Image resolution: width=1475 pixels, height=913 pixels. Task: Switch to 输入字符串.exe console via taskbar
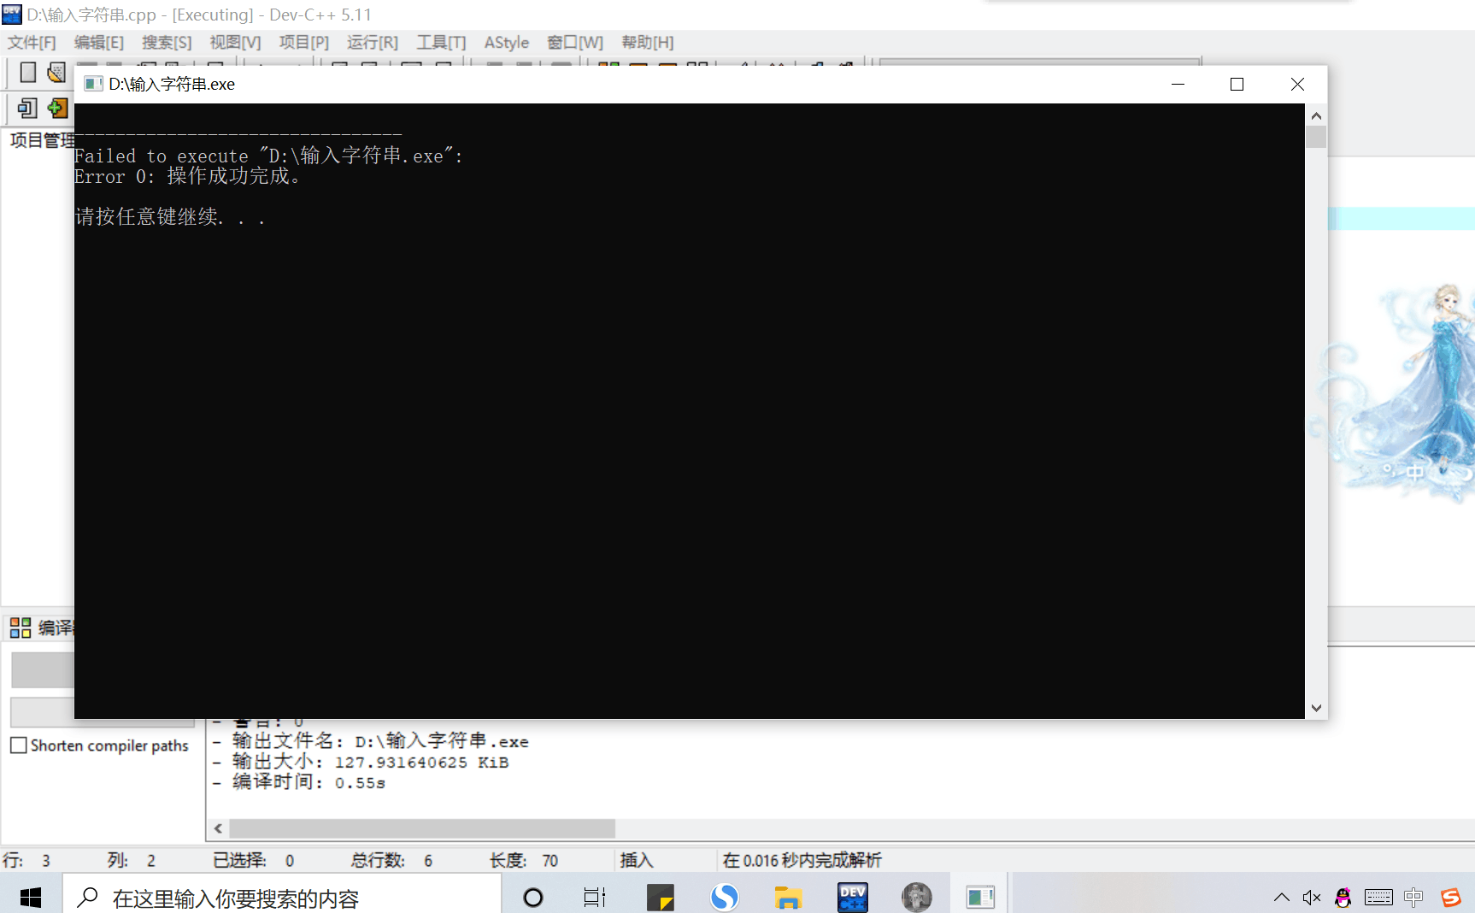[x=980, y=897]
